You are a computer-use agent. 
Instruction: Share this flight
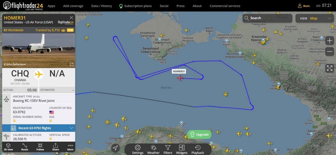click(x=55, y=147)
